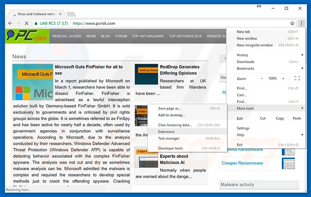Image resolution: width=311 pixels, height=197 pixels.
Task: Expand the Help submenu
Action: coord(266,135)
